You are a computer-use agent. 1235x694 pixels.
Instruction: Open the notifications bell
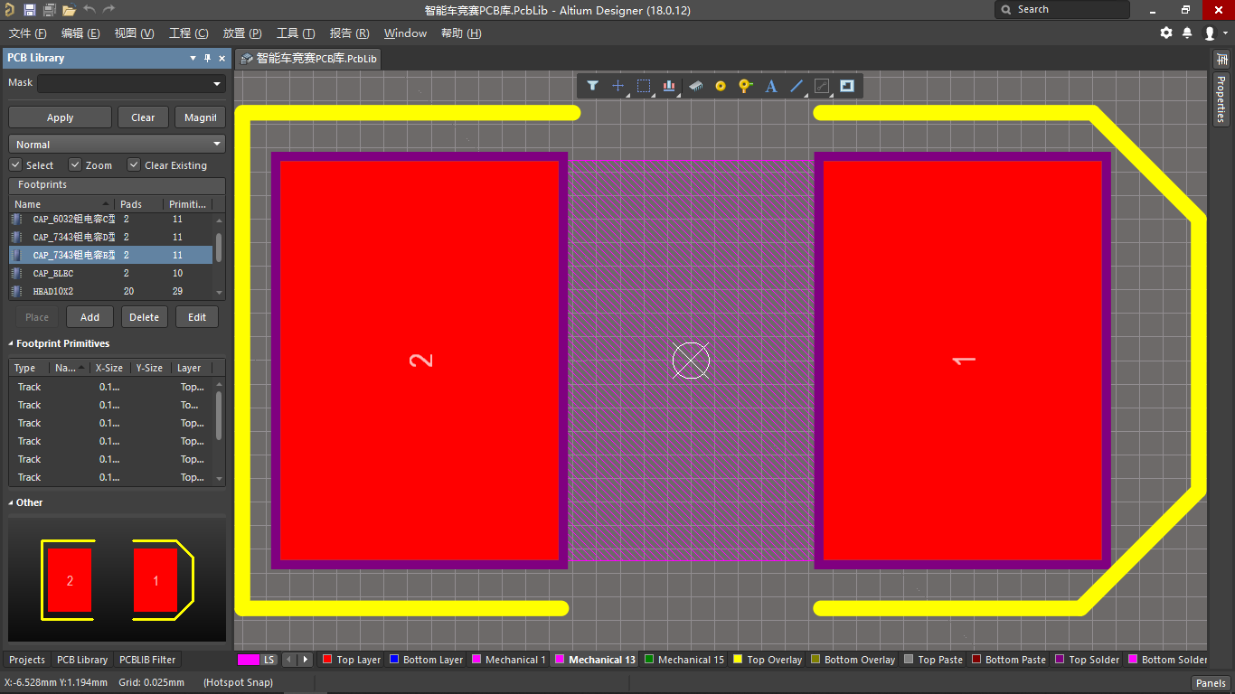coord(1187,33)
